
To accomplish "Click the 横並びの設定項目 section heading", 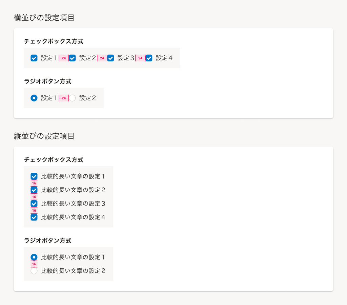I will point(44,18).
